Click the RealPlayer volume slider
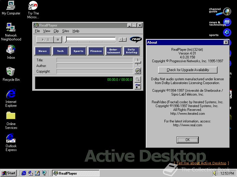The height and width of the screenshot is (177, 237). coord(138,62)
